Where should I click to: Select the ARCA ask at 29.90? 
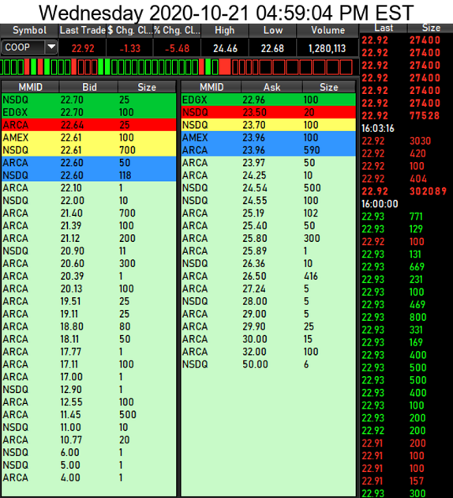coord(268,326)
